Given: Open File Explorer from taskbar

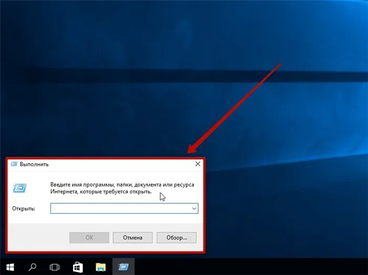Looking at the screenshot, I should [x=101, y=267].
